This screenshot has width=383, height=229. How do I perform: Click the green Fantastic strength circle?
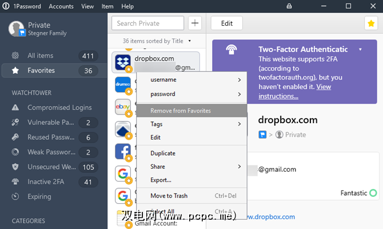pyautogui.click(x=373, y=193)
